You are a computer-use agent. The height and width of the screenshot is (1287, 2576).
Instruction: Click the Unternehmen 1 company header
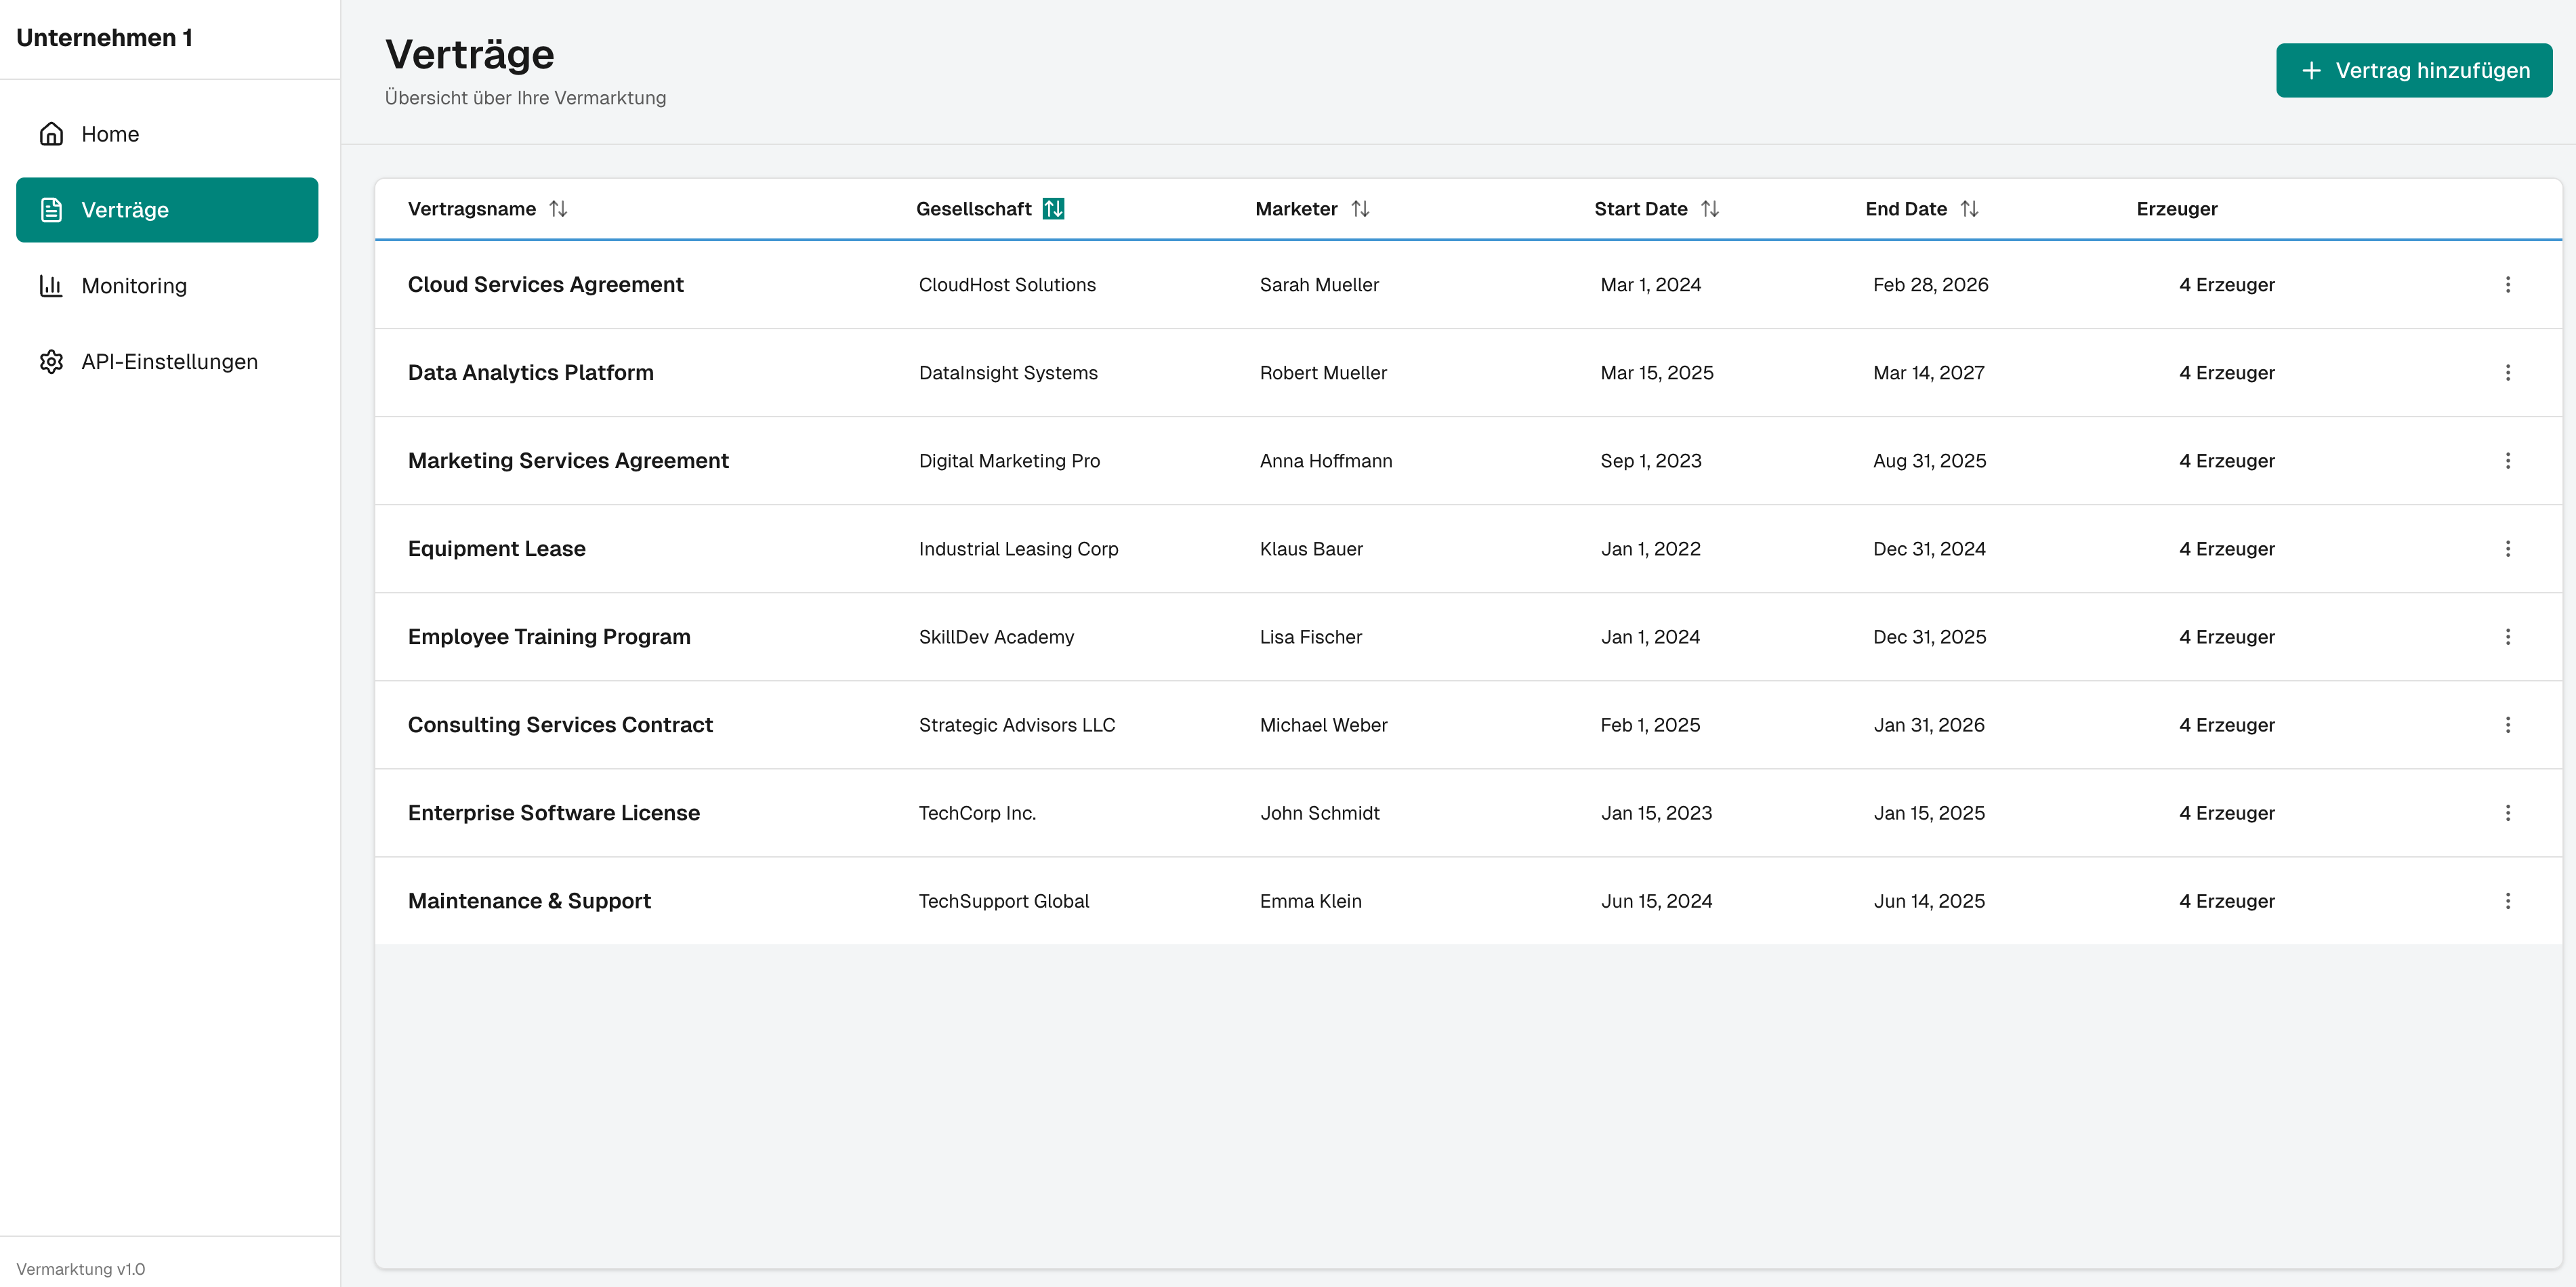(104, 37)
